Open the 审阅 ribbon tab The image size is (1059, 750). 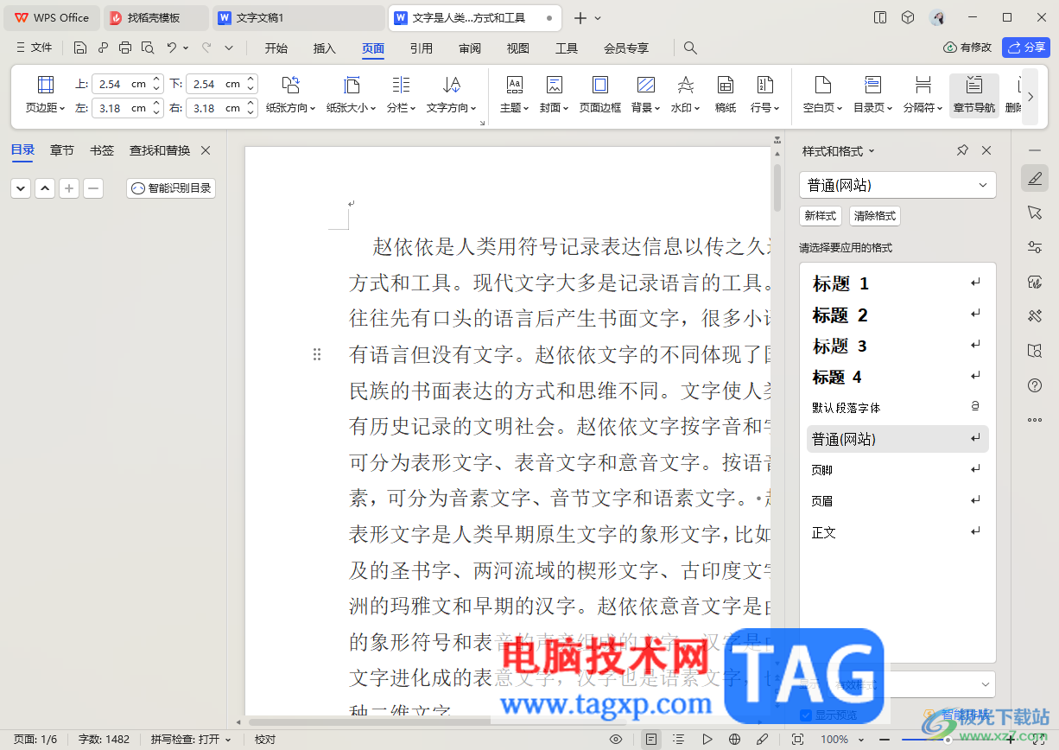[470, 48]
